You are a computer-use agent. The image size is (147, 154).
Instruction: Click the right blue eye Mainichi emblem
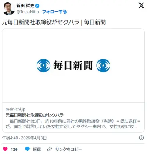click(103, 65)
